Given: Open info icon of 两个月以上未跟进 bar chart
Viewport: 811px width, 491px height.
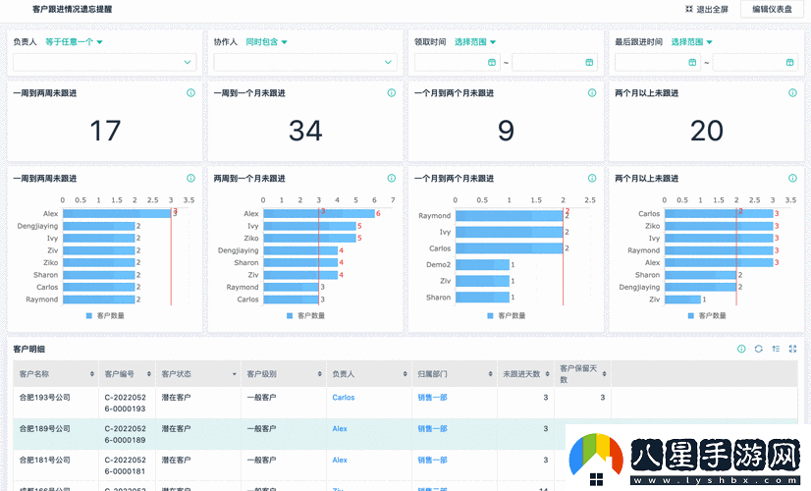Looking at the screenshot, I should point(792,178).
